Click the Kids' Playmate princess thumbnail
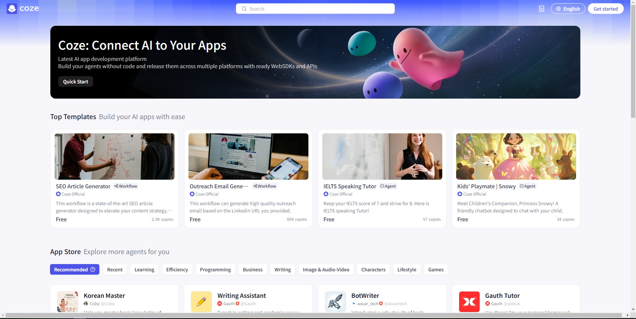Viewport: 636px width, 319px height. 516,157
